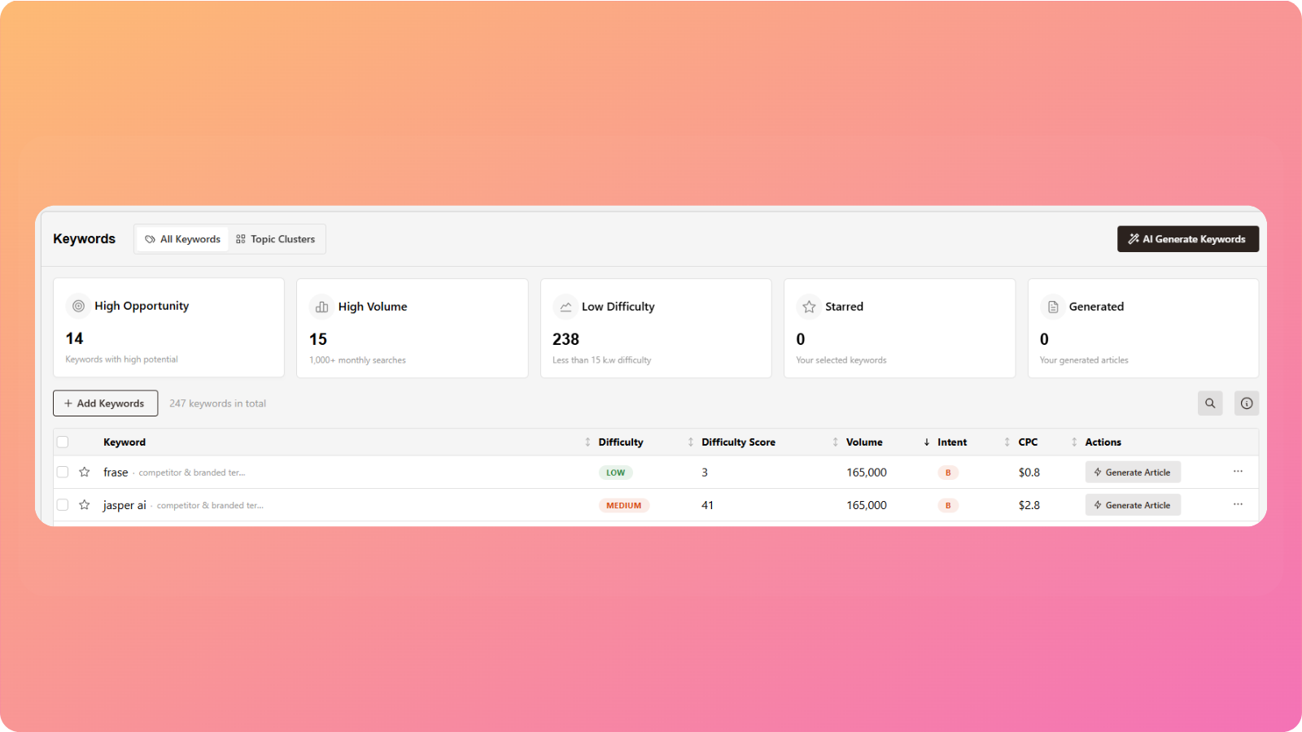Click the search icon above the table

[1210, 403]
